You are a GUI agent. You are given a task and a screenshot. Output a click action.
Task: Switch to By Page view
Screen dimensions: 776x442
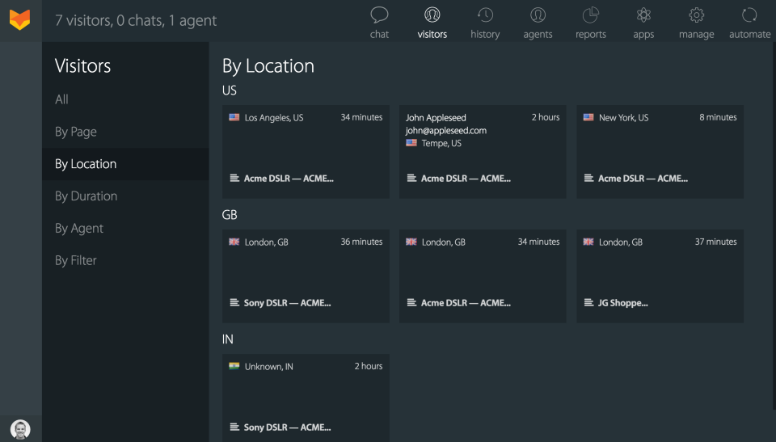(76, 132)
